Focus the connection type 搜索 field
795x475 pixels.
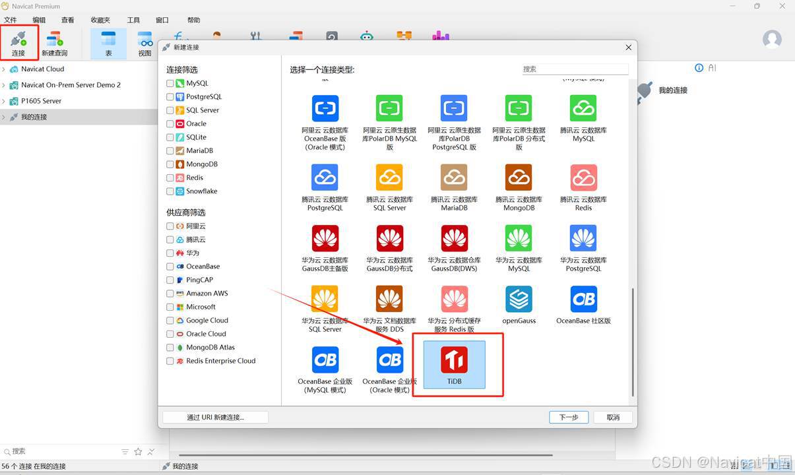pos(575,69)
